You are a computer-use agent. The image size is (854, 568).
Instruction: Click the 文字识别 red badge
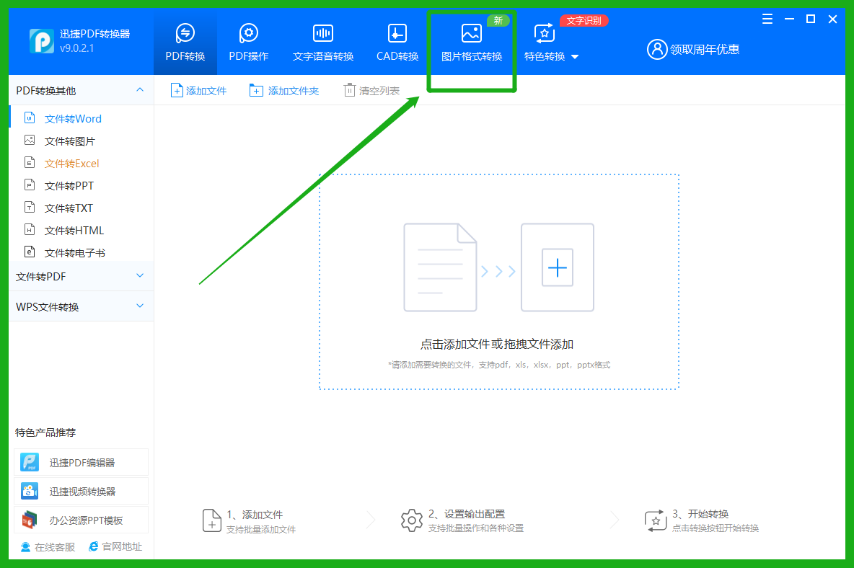pos(584,21)
